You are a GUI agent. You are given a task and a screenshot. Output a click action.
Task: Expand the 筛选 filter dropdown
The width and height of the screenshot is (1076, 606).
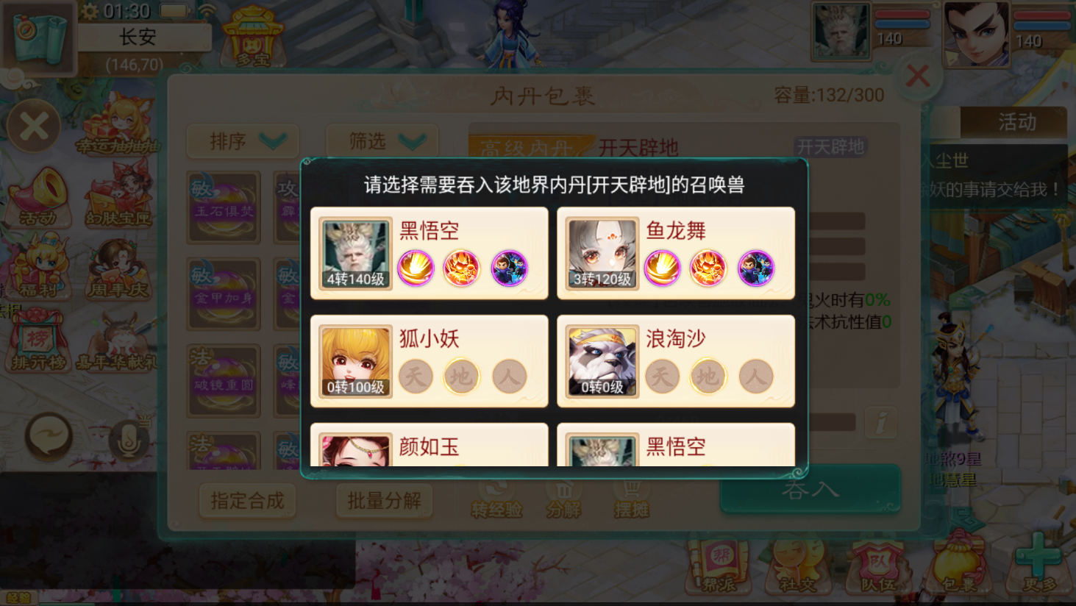(x=382, y=141)
